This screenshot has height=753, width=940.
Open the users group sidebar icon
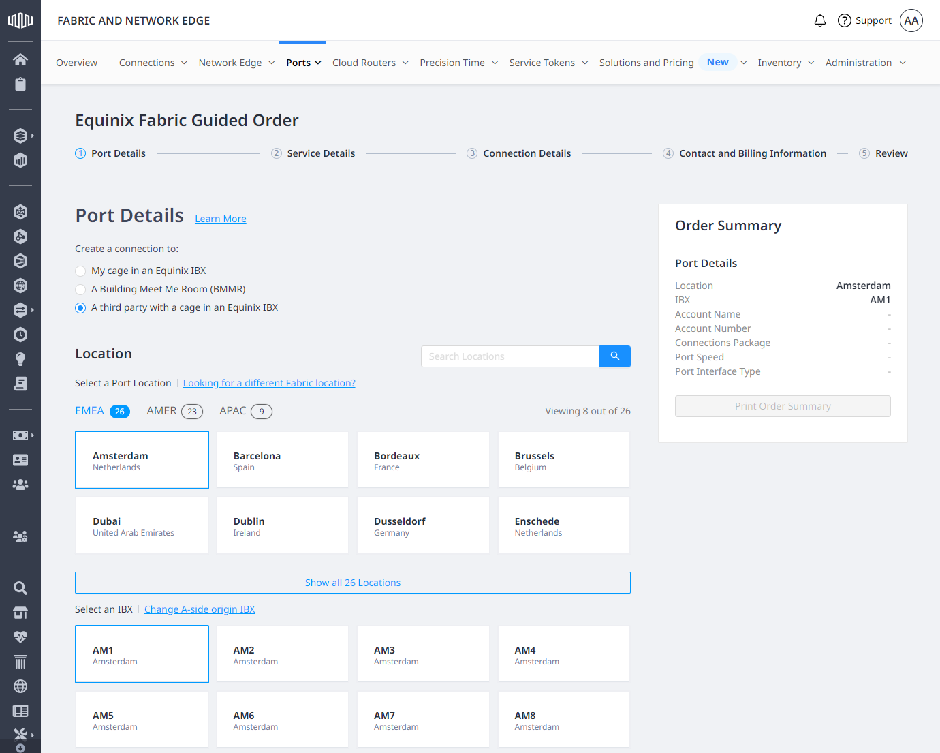click(20, 485)
